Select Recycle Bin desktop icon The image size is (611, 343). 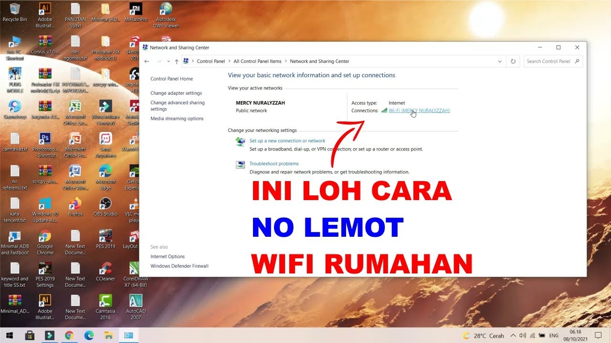tap(15, 12)
